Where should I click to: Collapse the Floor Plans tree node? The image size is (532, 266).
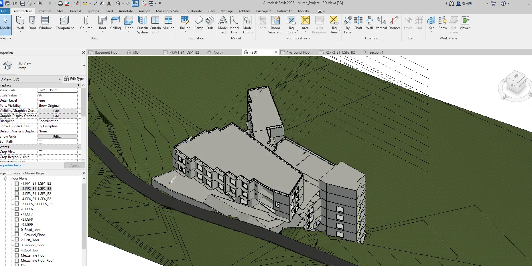5,178
